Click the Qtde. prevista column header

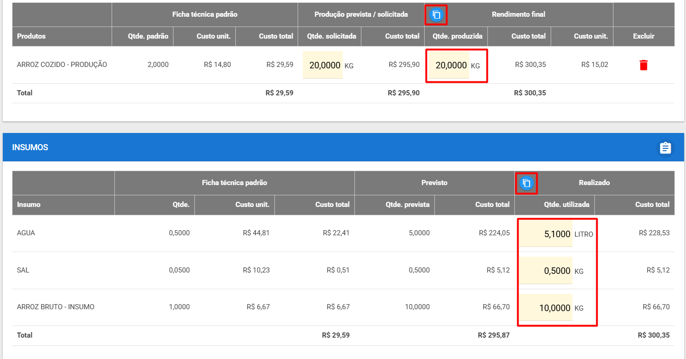[407, 205]
